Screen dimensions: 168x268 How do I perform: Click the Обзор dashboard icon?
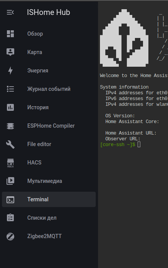pos(10,34)
